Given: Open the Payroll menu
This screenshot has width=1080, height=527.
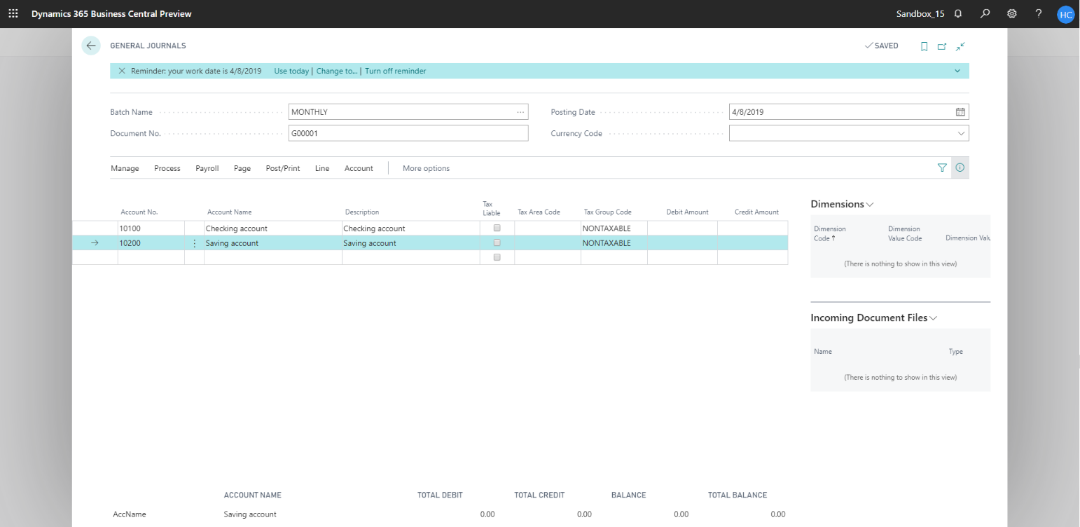Looking at the screenshot, I should click(x=207, y=168).
